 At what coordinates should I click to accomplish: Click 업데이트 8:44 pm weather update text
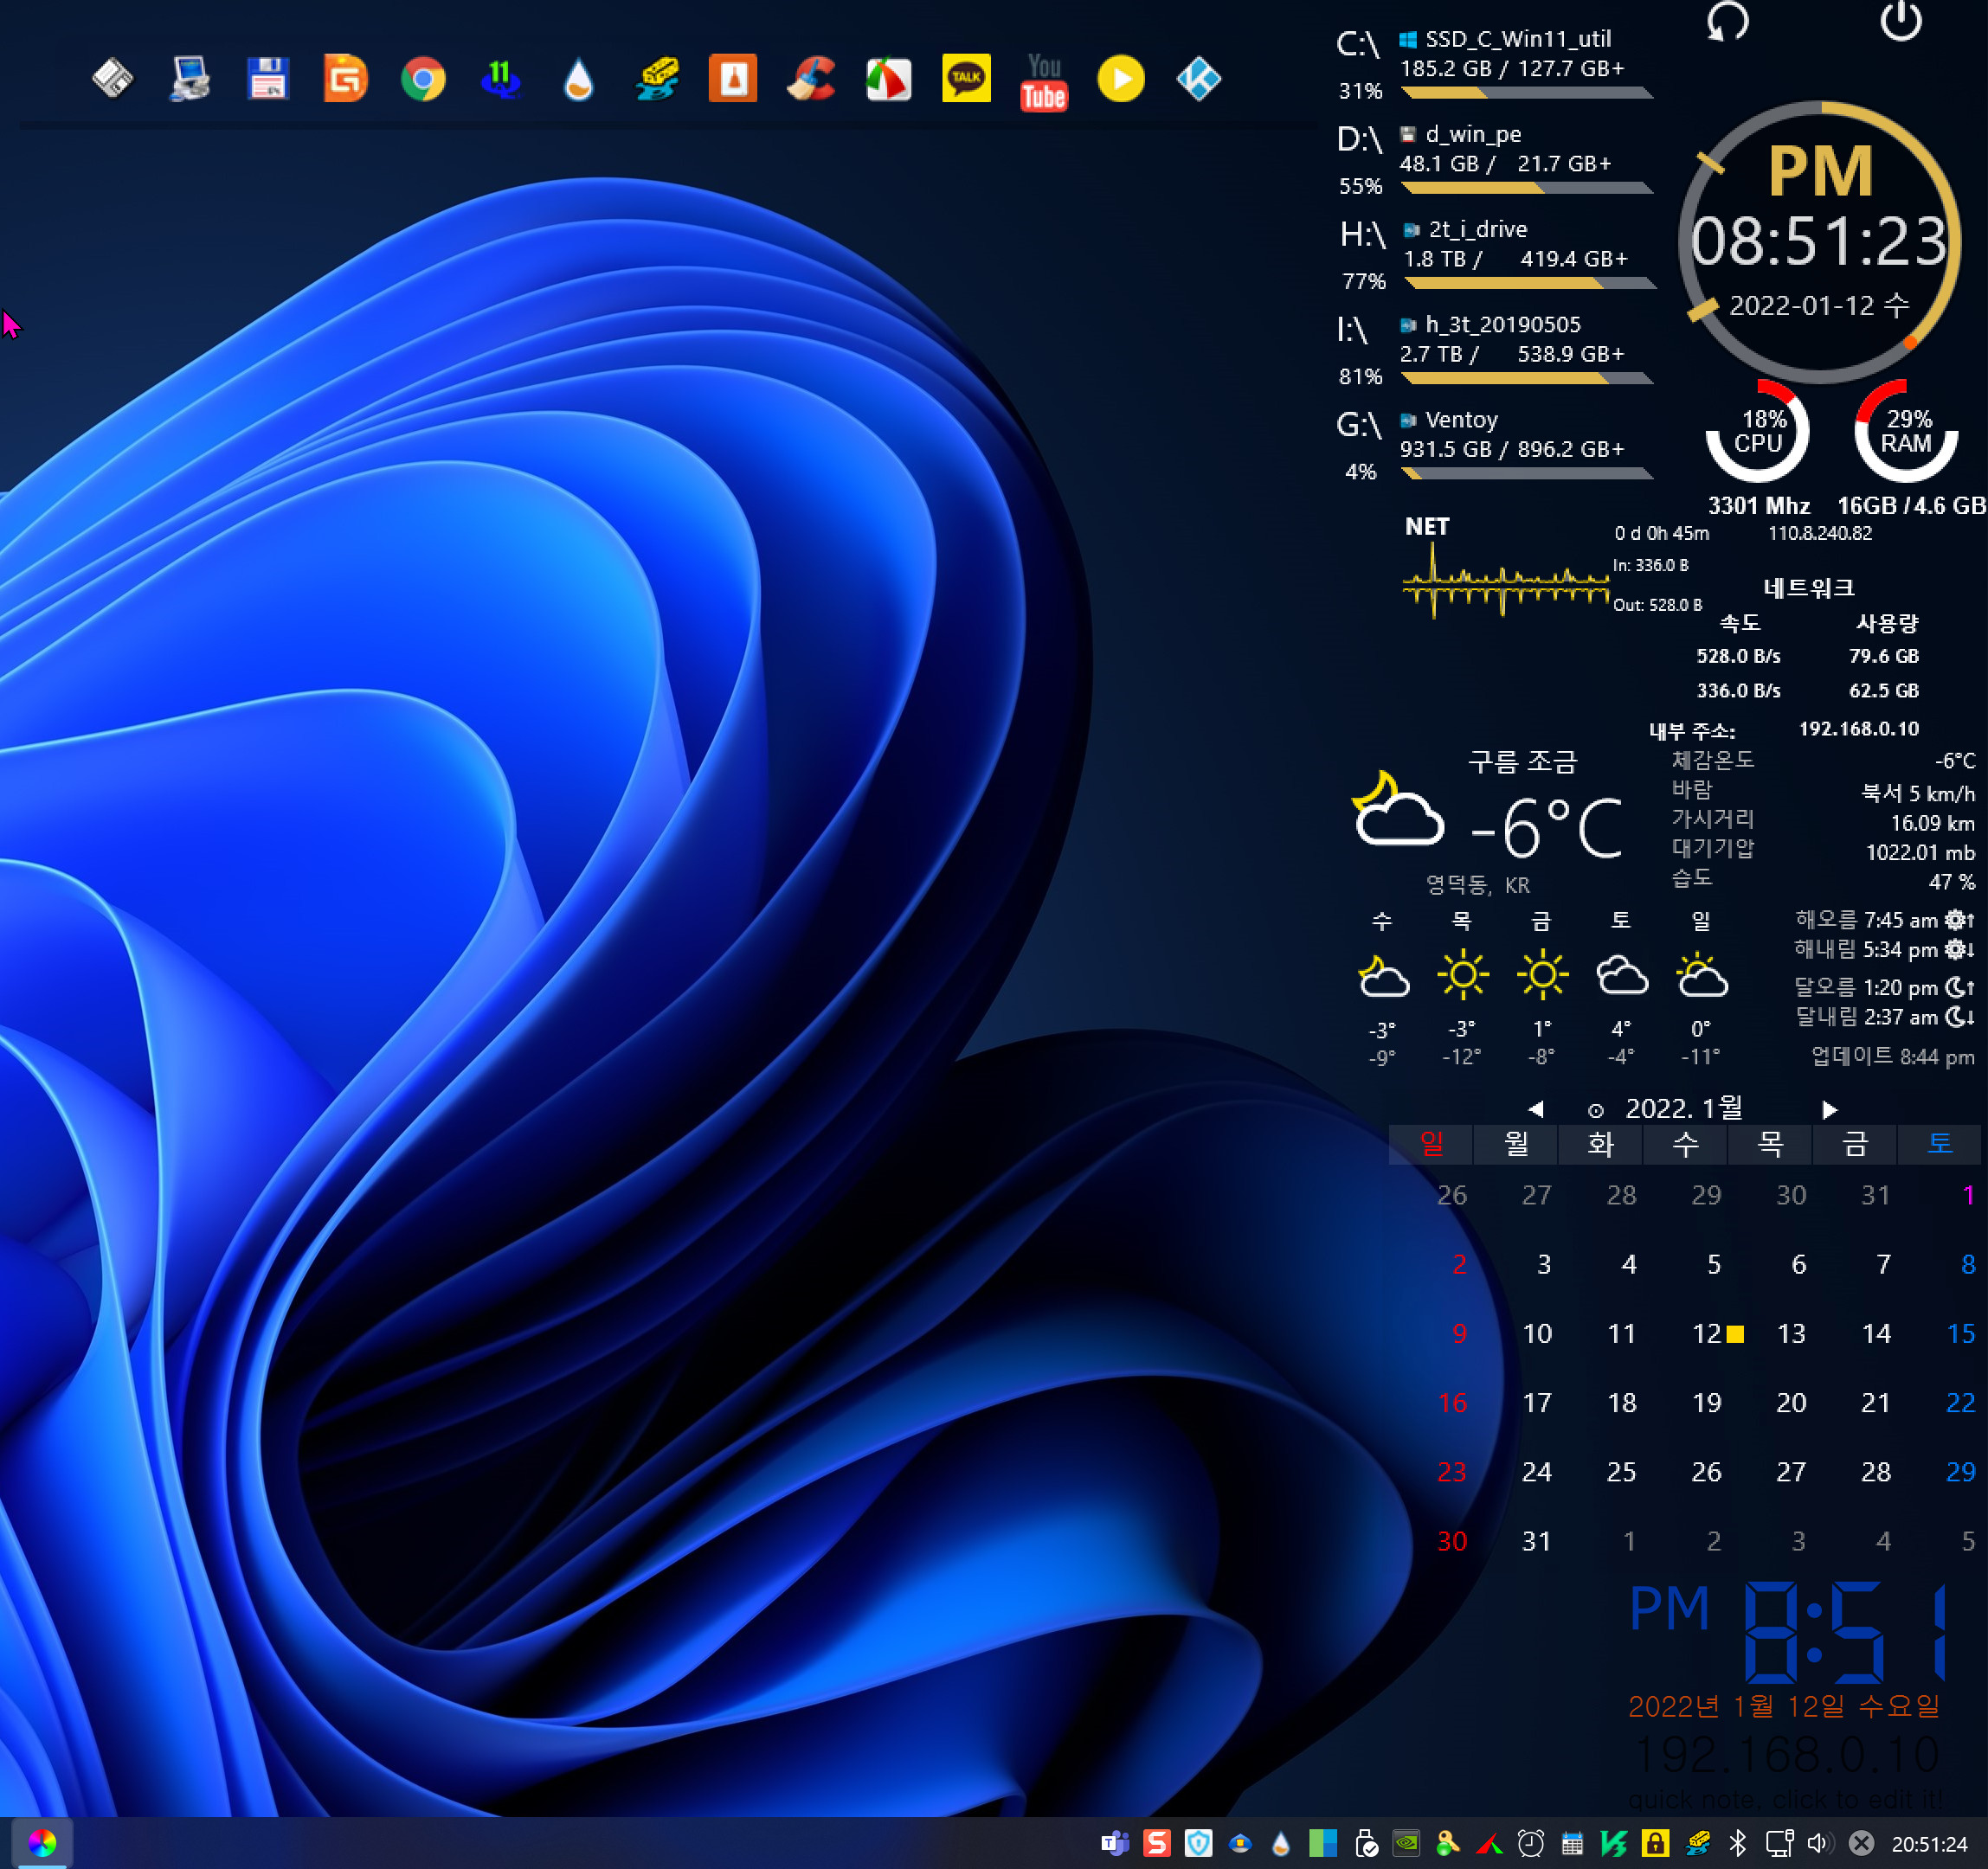click(x=1892, y=1057)
